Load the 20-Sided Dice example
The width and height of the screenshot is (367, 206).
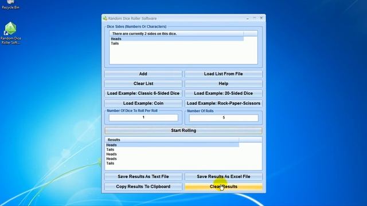tap(223, 93)
